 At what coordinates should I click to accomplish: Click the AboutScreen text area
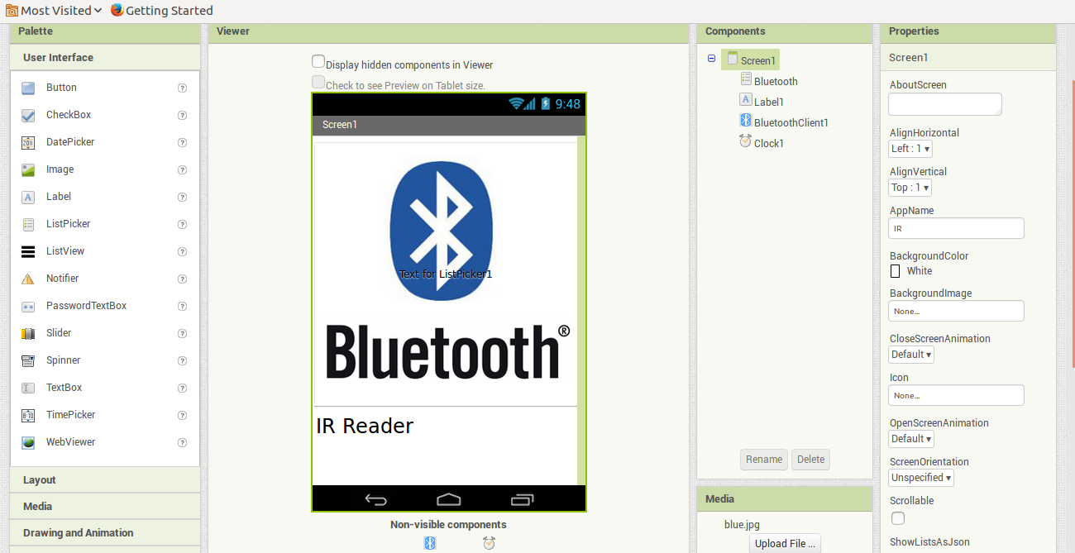pos(945,104)
